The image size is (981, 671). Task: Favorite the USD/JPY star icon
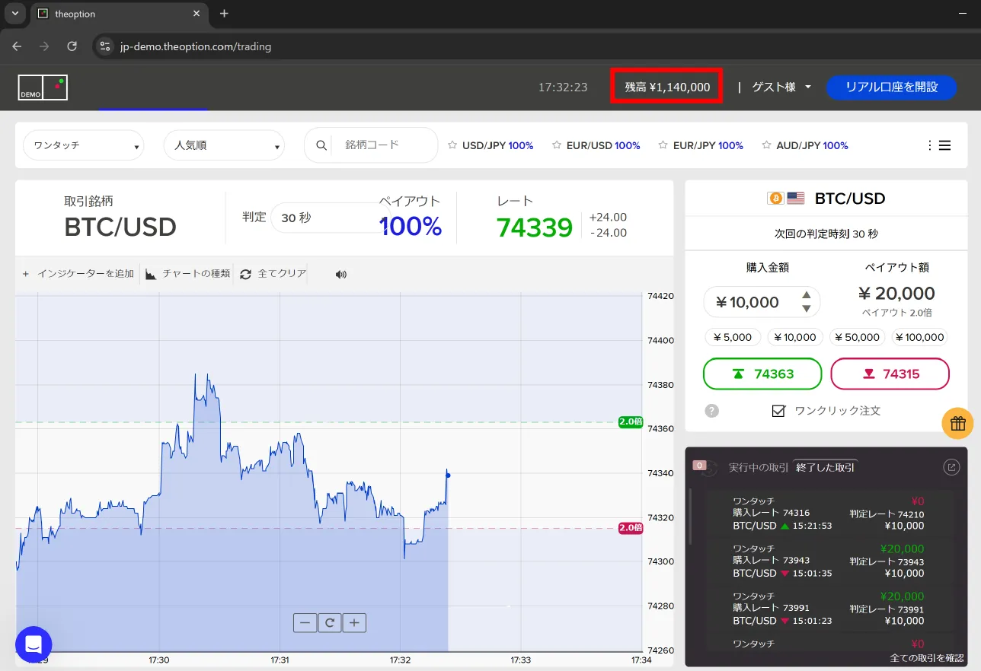tap(452, 145)
